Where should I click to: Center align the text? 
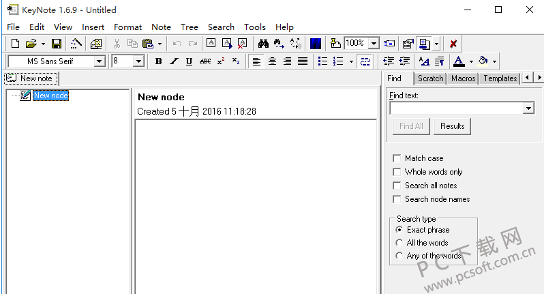[x=273, y=61]
